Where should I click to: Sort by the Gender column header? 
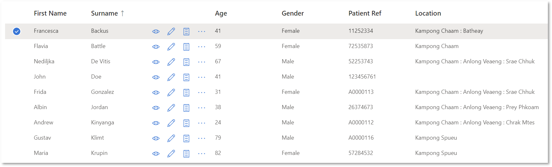[x=293, y=13]
